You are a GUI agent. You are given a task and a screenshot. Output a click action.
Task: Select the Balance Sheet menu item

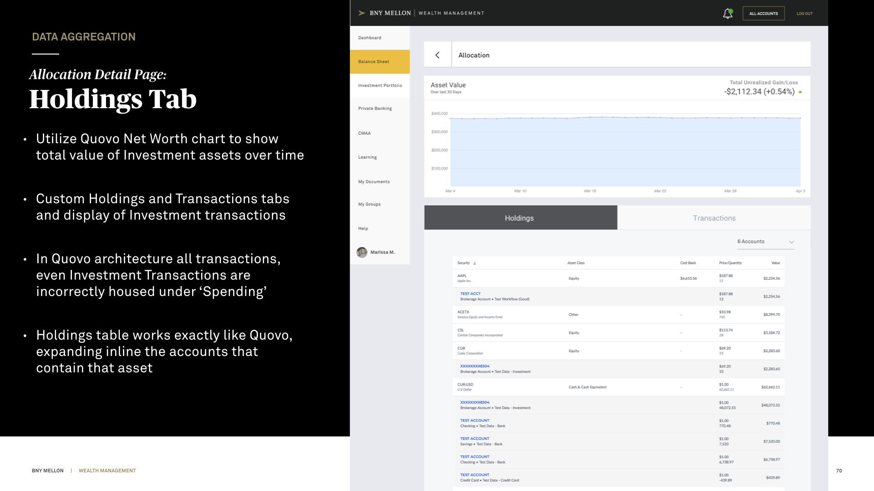click(380, 62)
